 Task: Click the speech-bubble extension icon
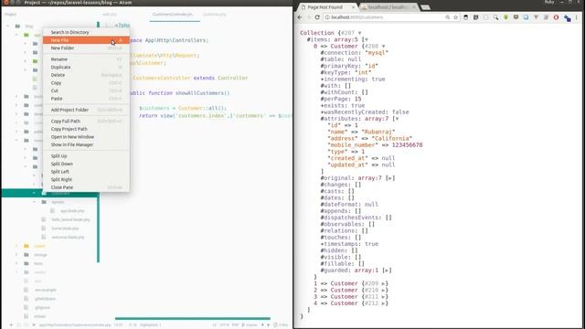516,17
